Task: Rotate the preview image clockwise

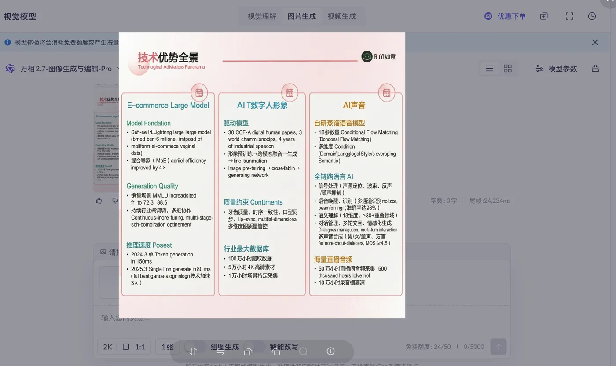Action: pos(276,351)
